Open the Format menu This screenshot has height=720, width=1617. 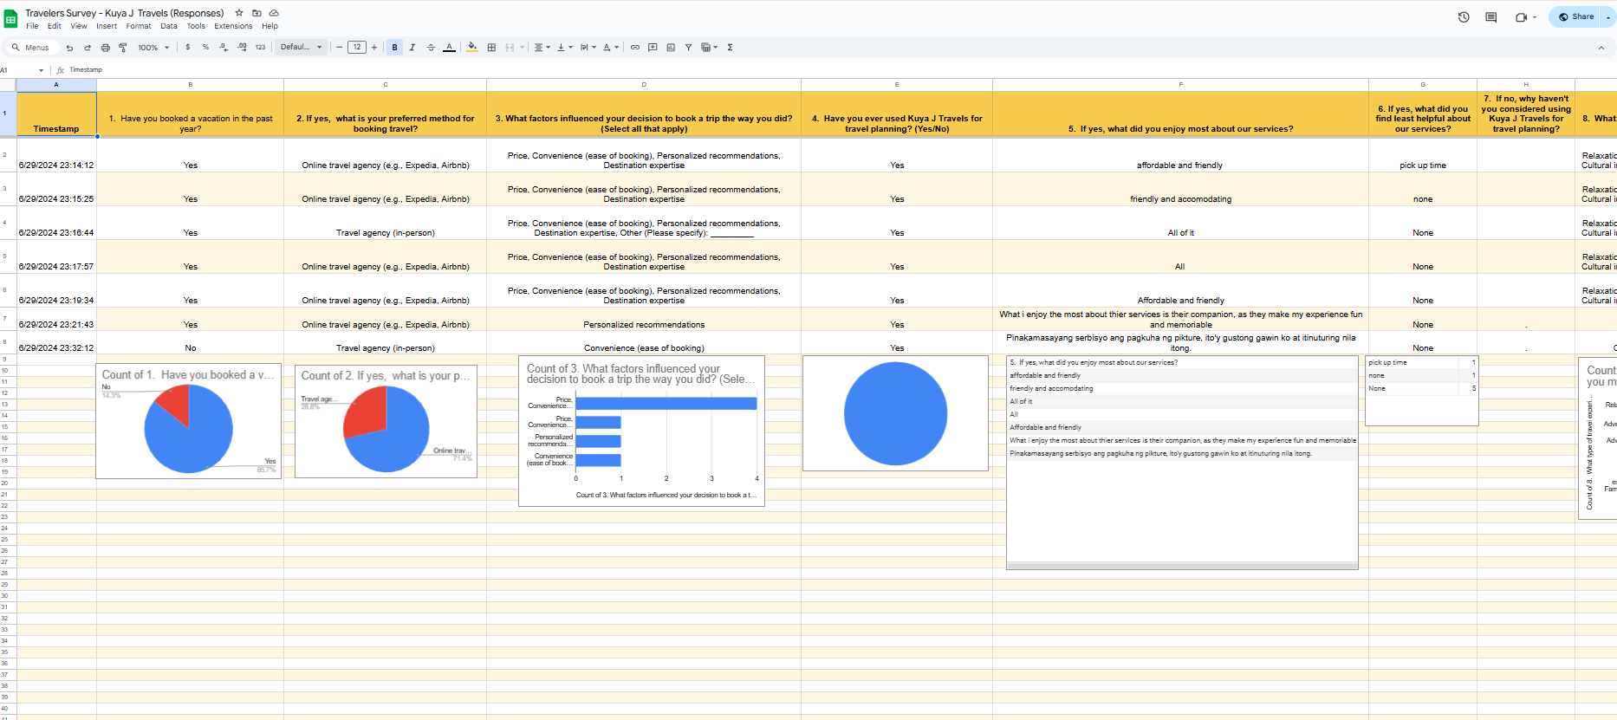coord(139,26)
